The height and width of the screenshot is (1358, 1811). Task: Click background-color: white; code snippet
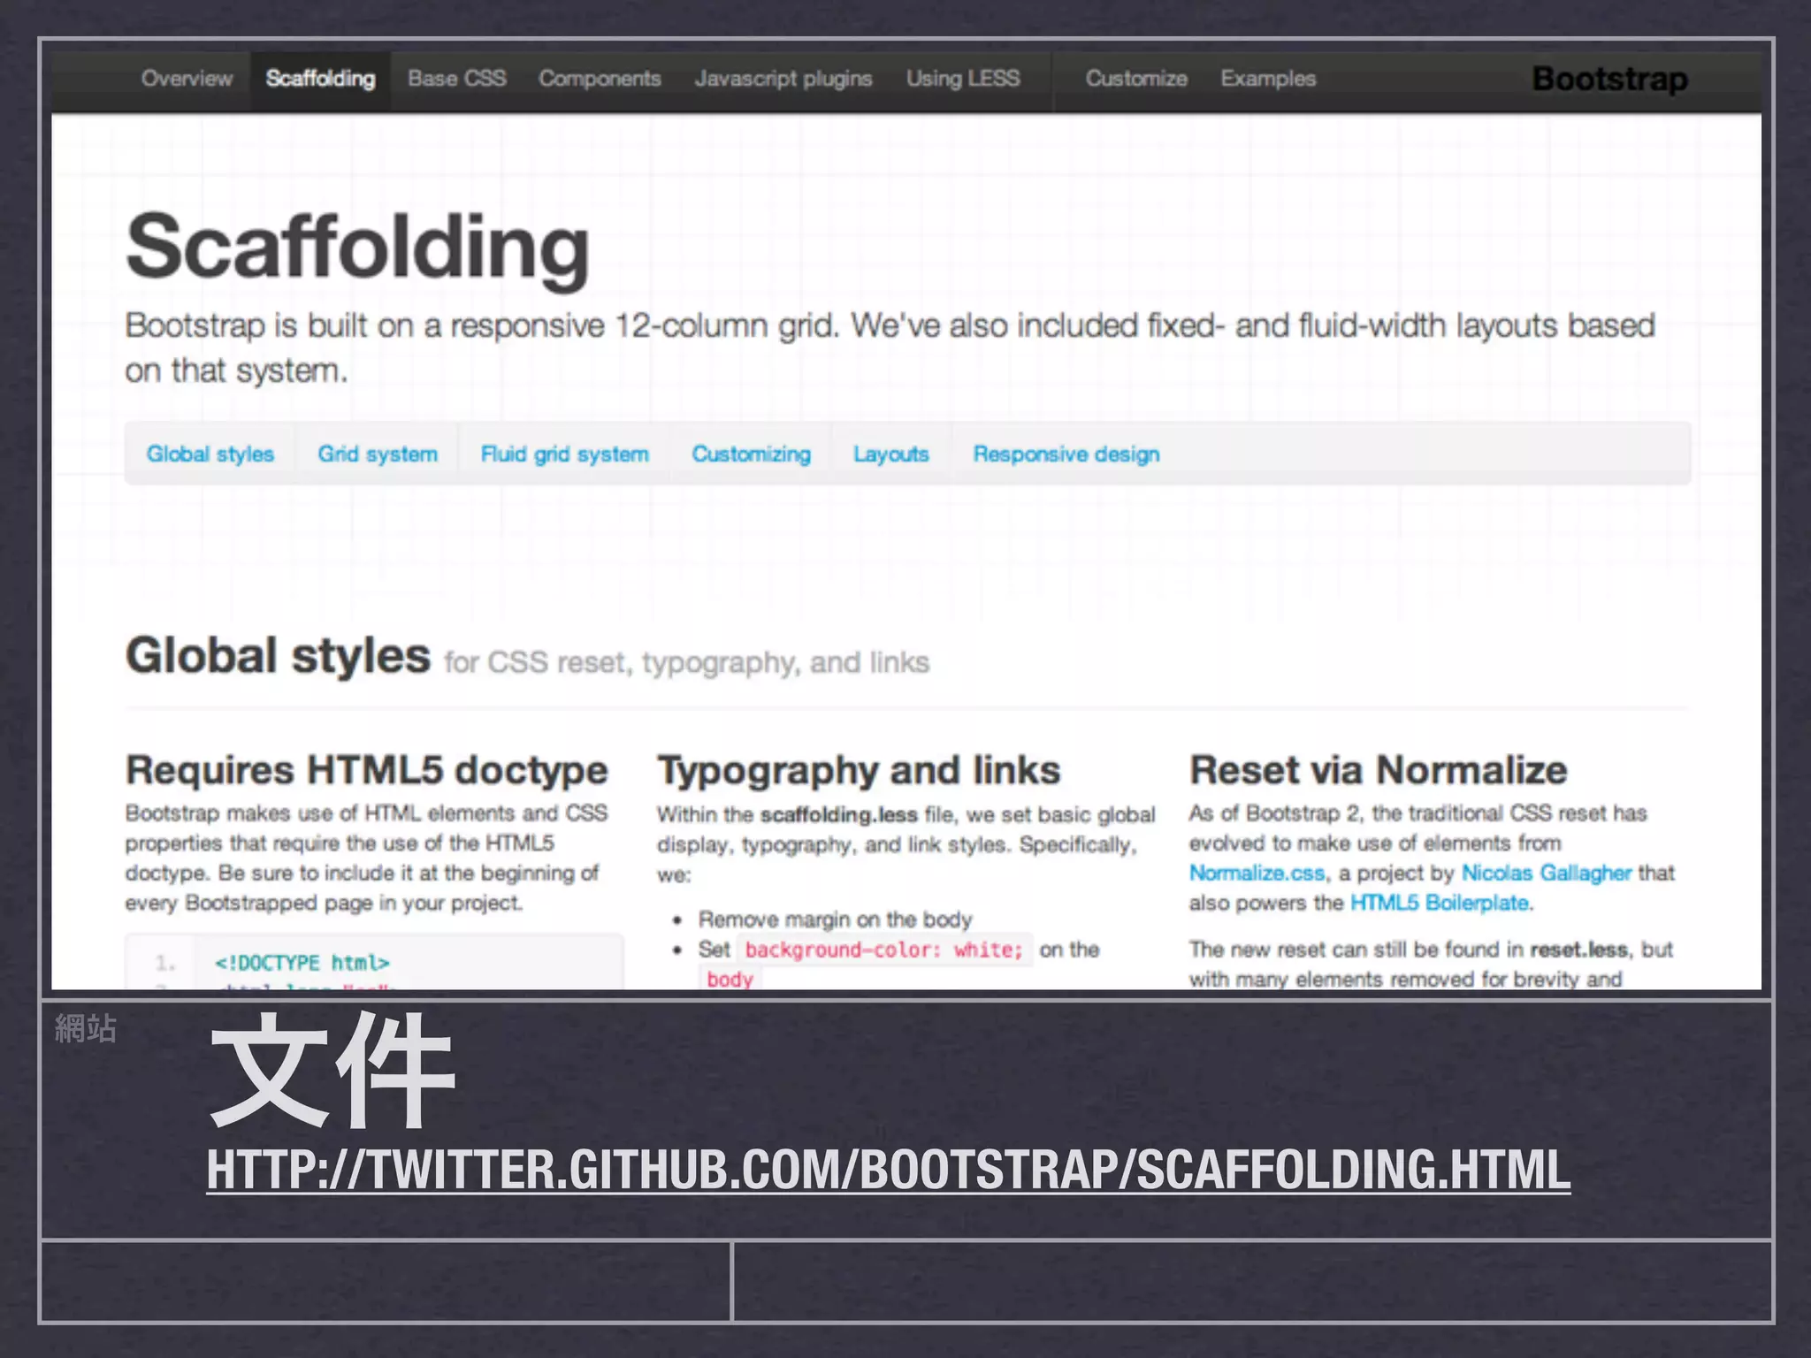click(x=883, y=950)
